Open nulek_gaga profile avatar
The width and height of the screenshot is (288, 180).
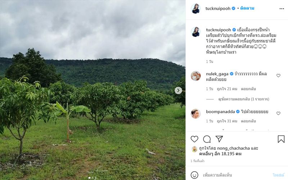pyautogui.click(x=195, y=76)
